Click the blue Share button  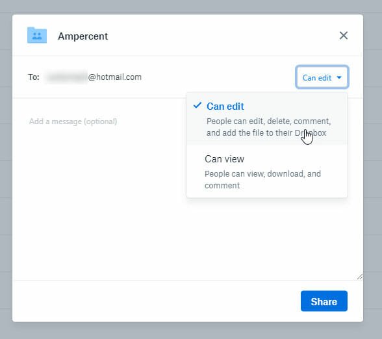(324, 301)
